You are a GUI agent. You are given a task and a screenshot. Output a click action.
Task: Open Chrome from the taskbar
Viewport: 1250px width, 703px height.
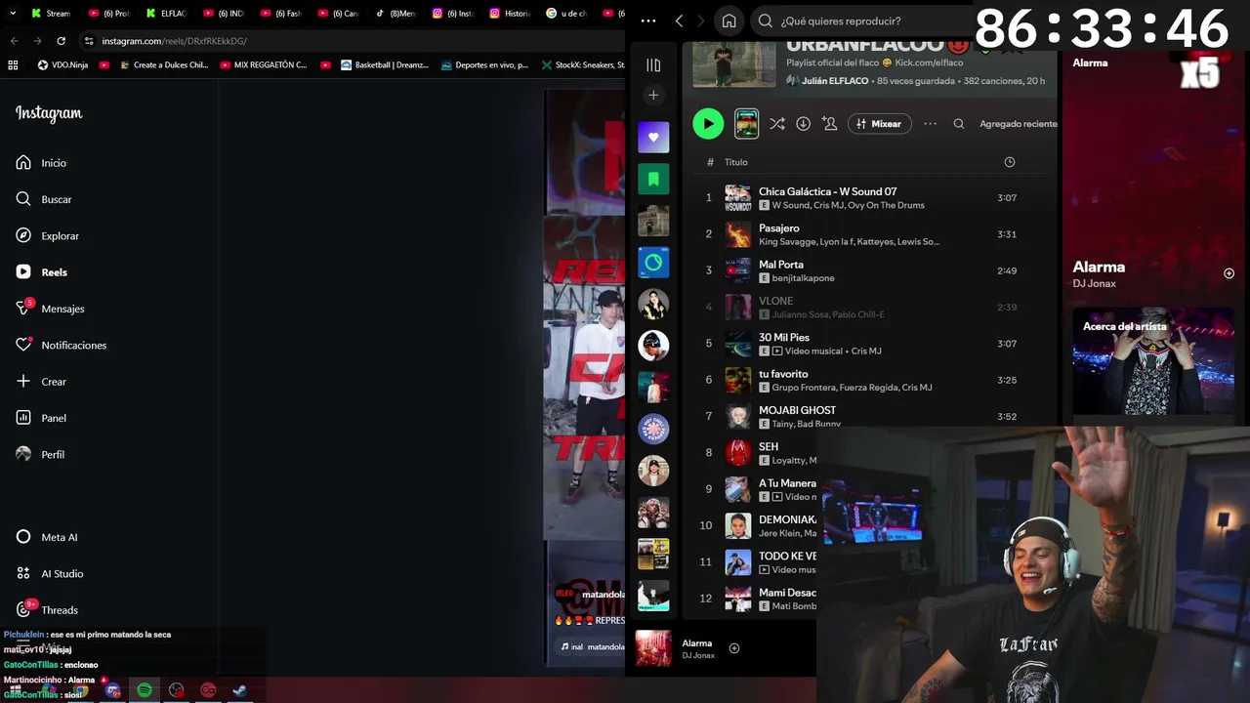[x=80, y=690]
